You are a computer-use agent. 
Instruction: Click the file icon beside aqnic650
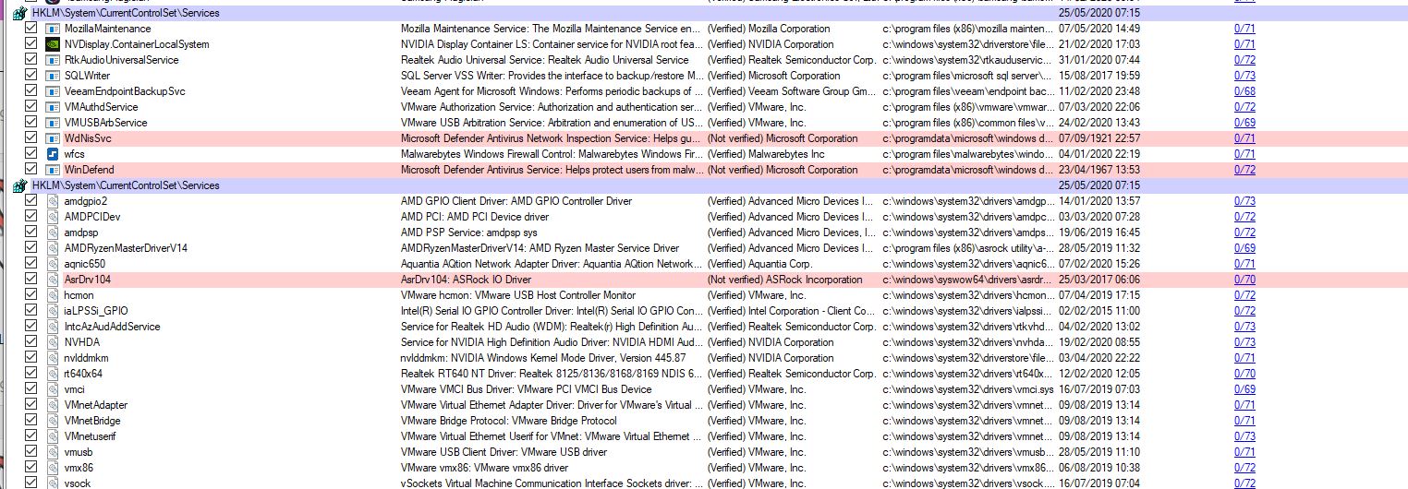click(54, 264)
